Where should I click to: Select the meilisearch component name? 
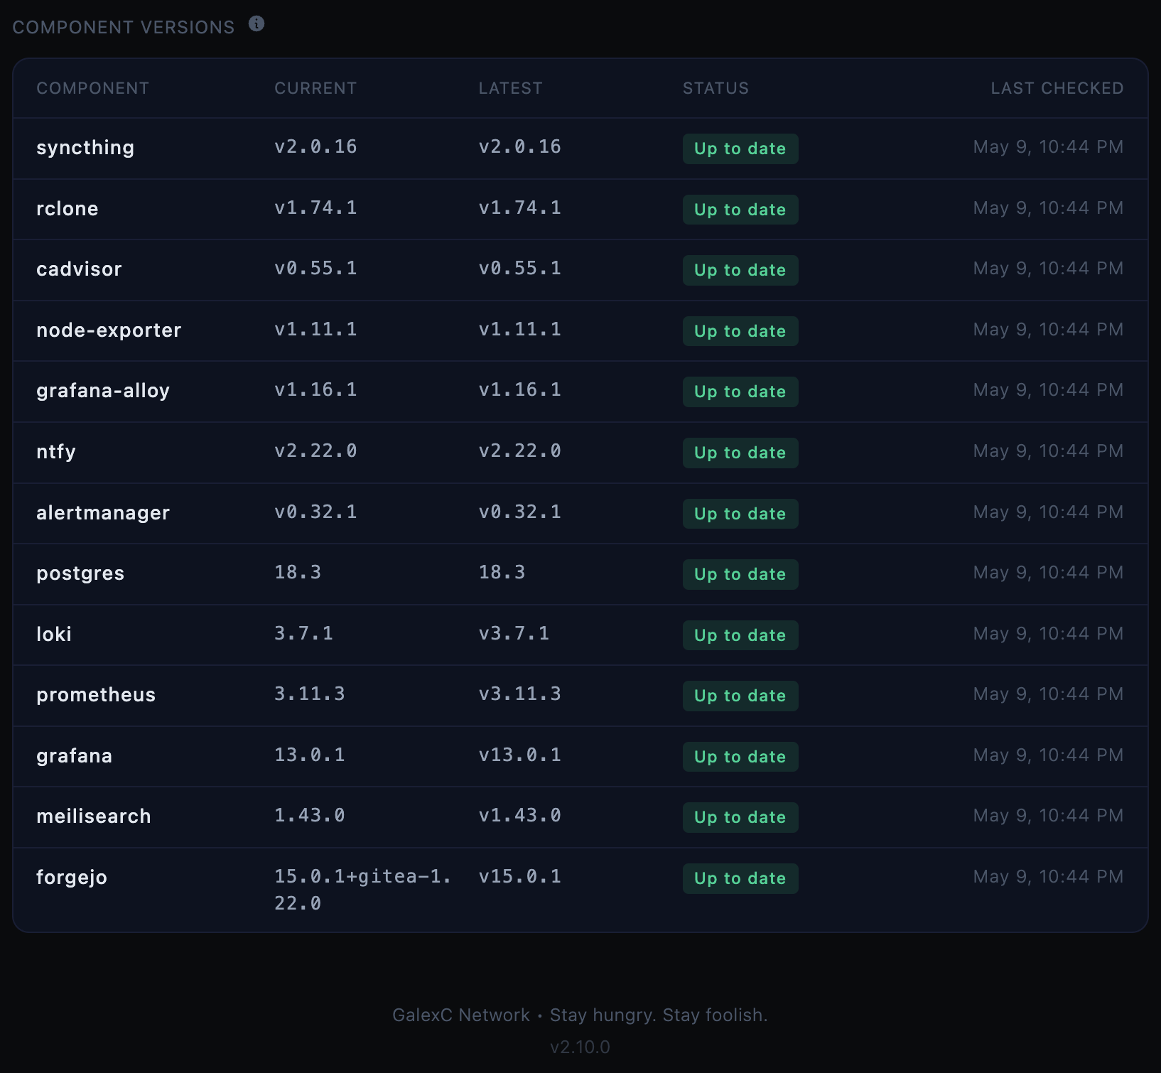click(x=94, y=816)
